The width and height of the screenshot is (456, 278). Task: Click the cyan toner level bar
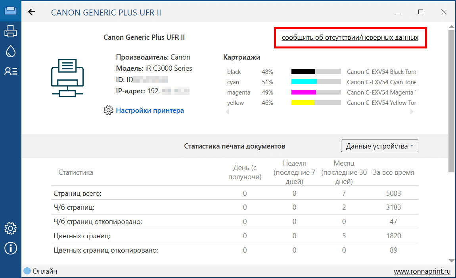click(316, 82)
